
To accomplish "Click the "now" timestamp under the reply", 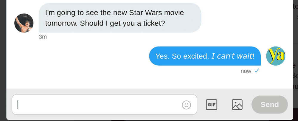I will (x=246, y=71).
